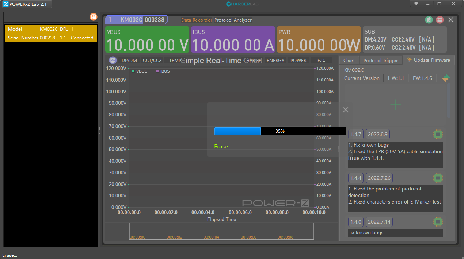Click the refresh arrows beside FW:1.4.6

coord(446,78)
